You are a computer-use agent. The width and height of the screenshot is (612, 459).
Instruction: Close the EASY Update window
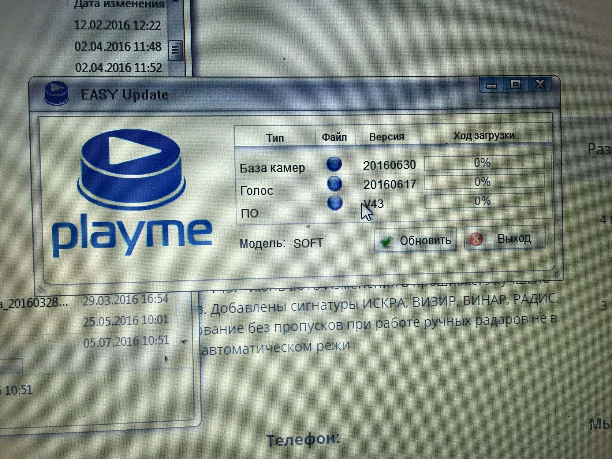pyautogui.click(x=540, y=84)
